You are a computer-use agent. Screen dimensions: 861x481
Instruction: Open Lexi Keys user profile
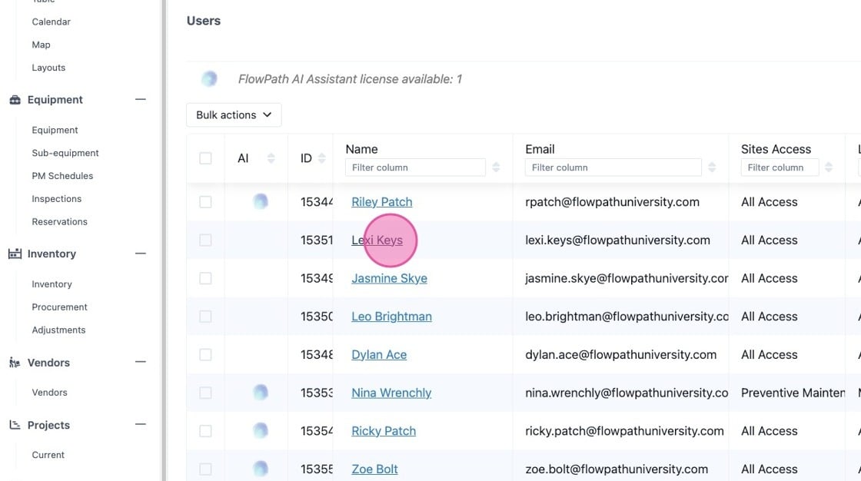coord(377,240)
